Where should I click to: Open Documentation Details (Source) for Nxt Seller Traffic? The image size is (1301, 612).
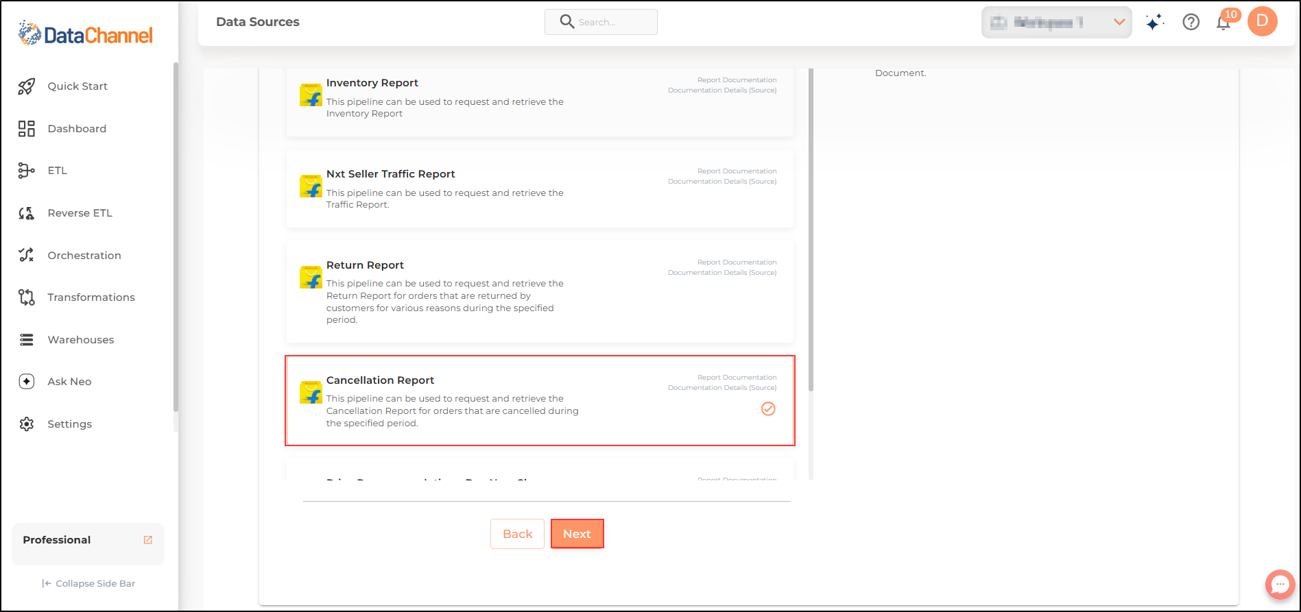[722, 182]
